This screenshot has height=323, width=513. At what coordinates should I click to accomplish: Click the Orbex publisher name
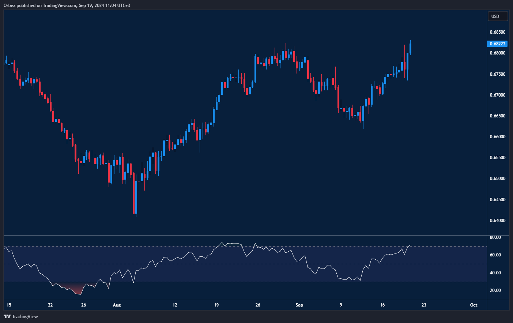10,5
